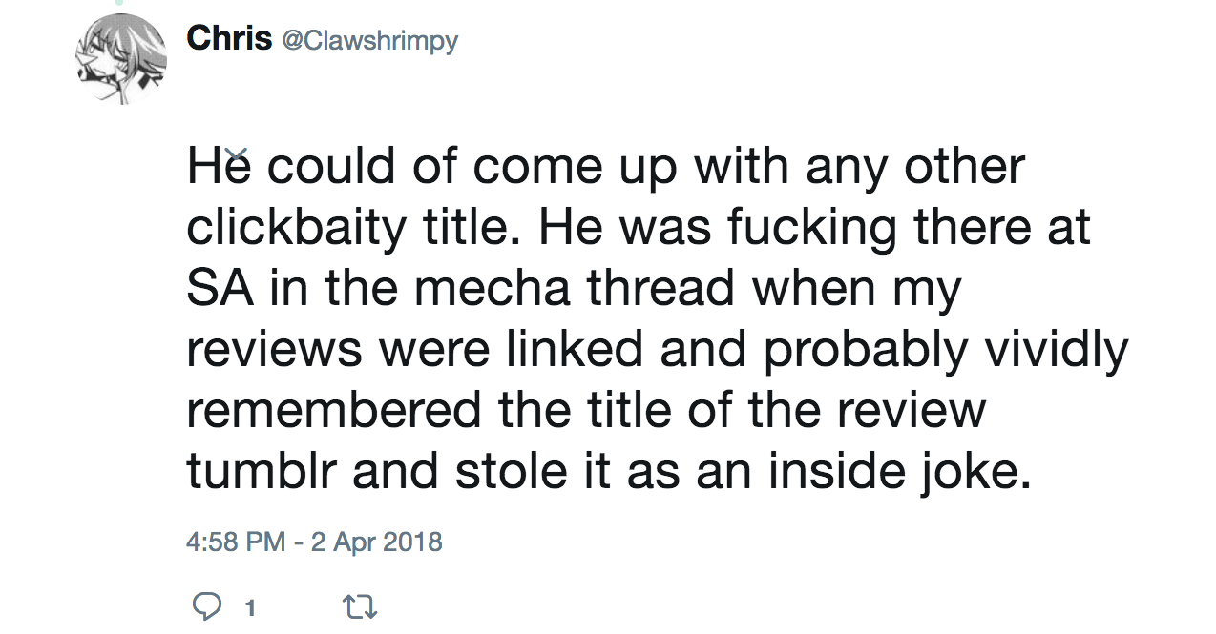Open the @Clawshrimpy handle link
Viewport: 1216px width, 634px height.
point(368,41)
